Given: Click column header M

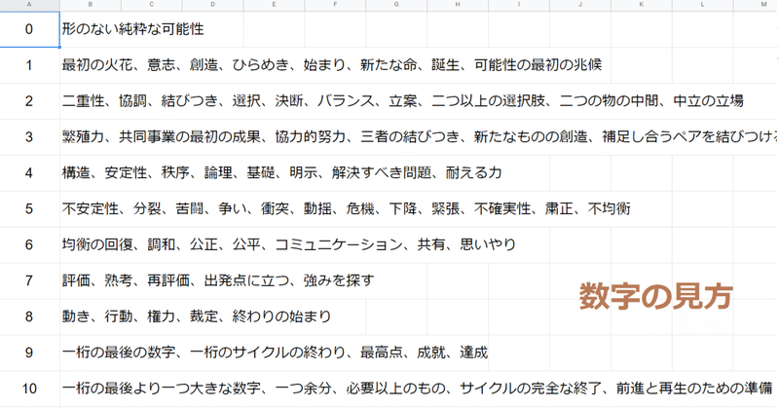Looking at the screenshot, I should [x=757, y=5].
